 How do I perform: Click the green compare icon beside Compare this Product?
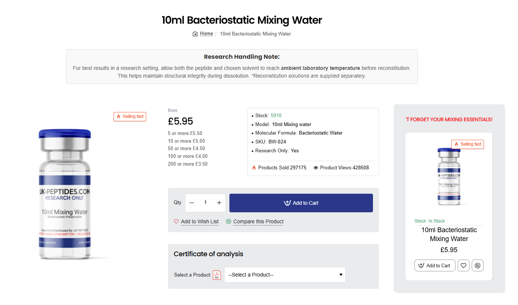pos(229,221)
